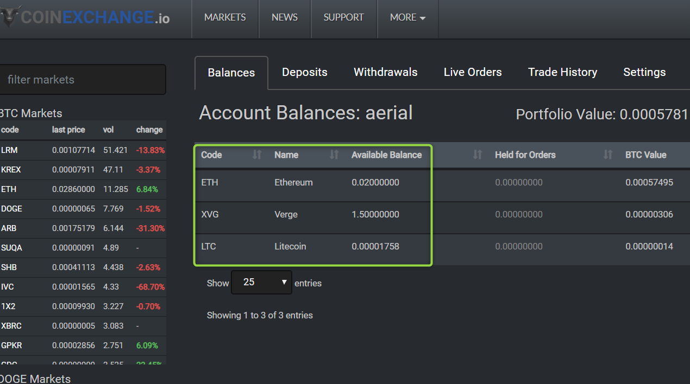Sort by Available Balance column arrows
The height and width of the screenshot is (384, 690).
point(478,155)
